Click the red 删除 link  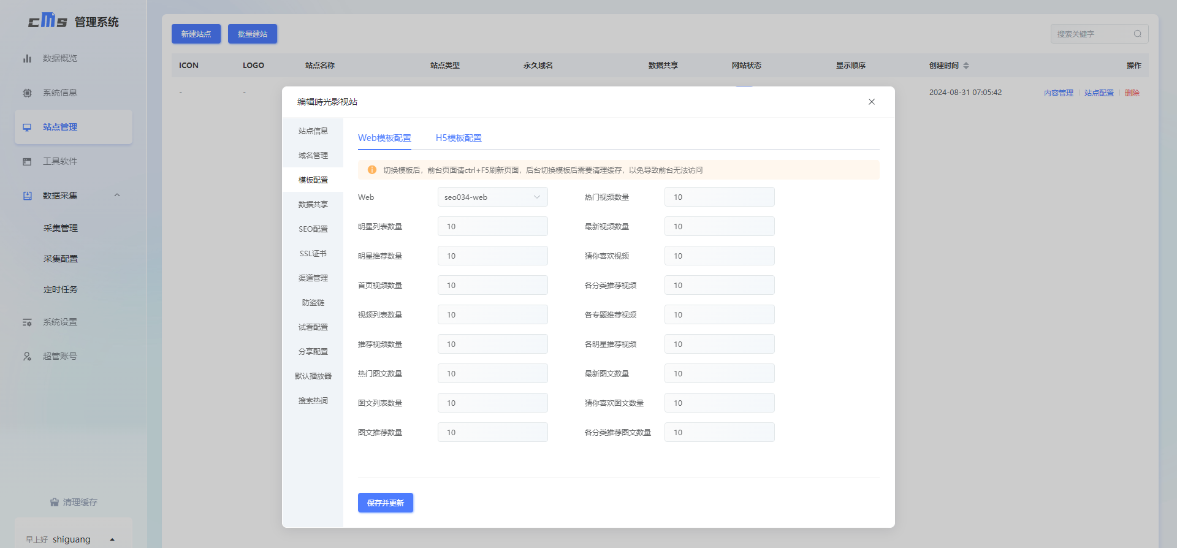(x=1132, y=93)
